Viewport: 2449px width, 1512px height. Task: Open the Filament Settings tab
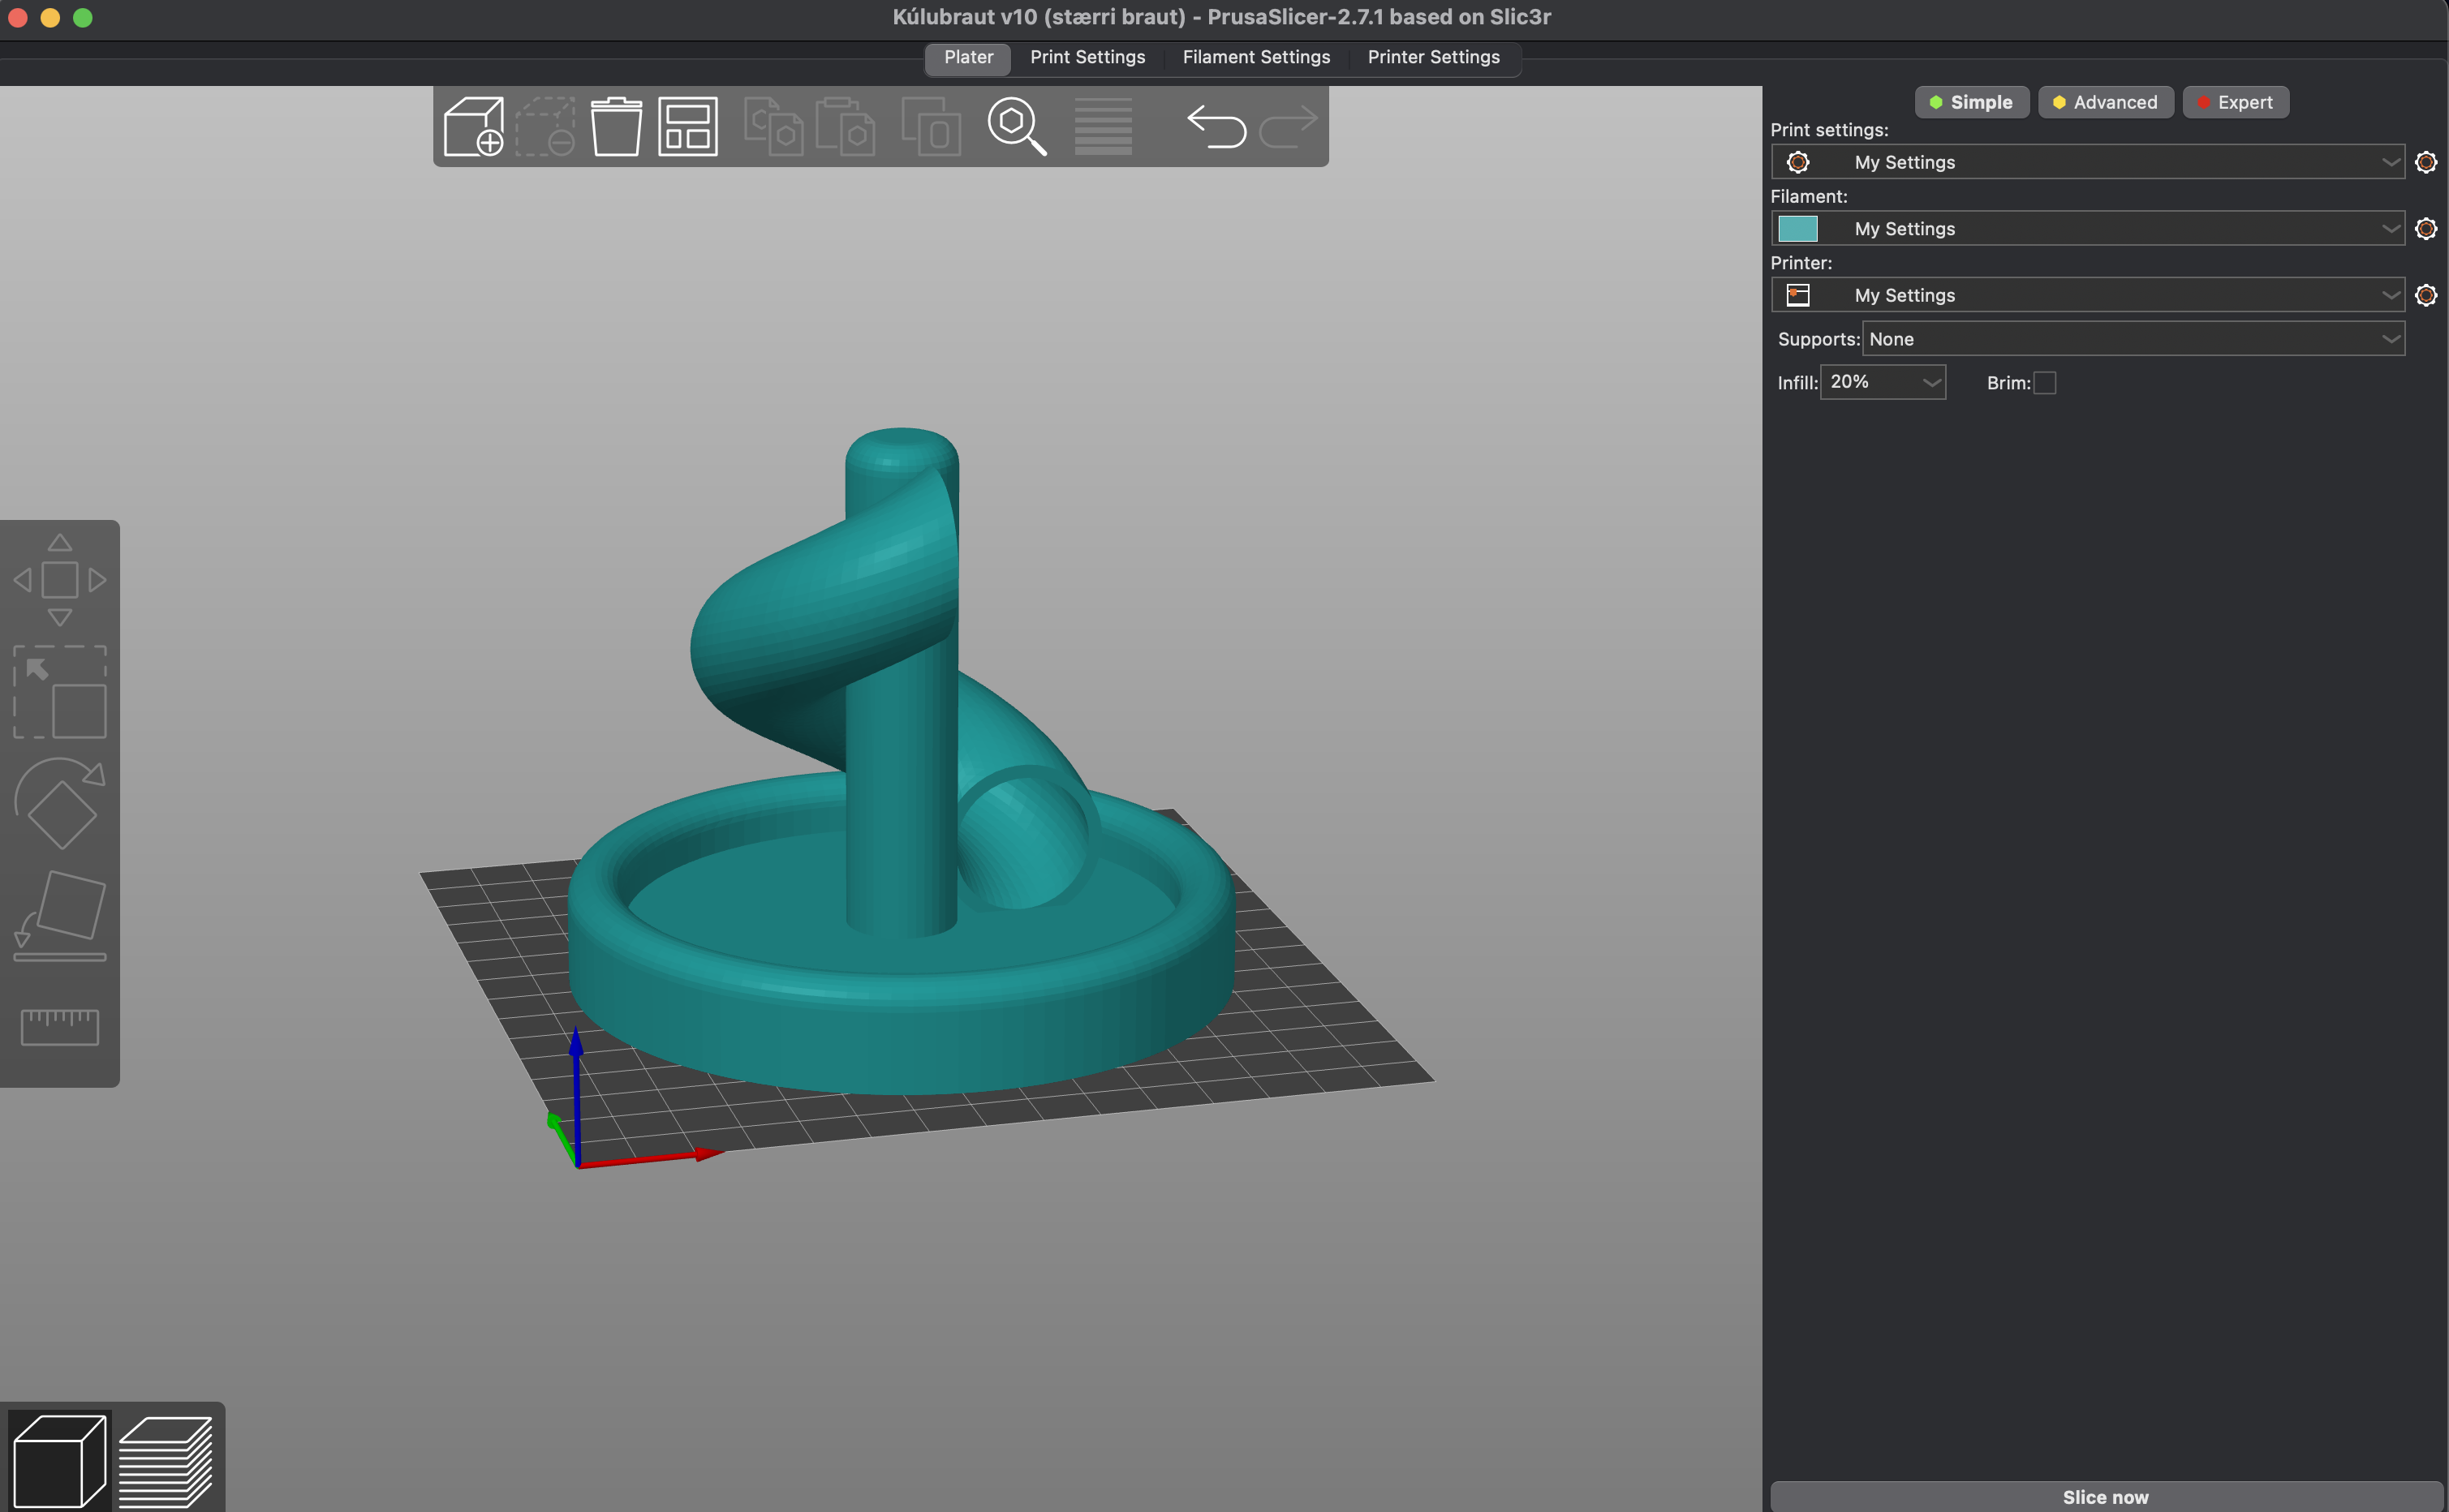click(1256, 57)
